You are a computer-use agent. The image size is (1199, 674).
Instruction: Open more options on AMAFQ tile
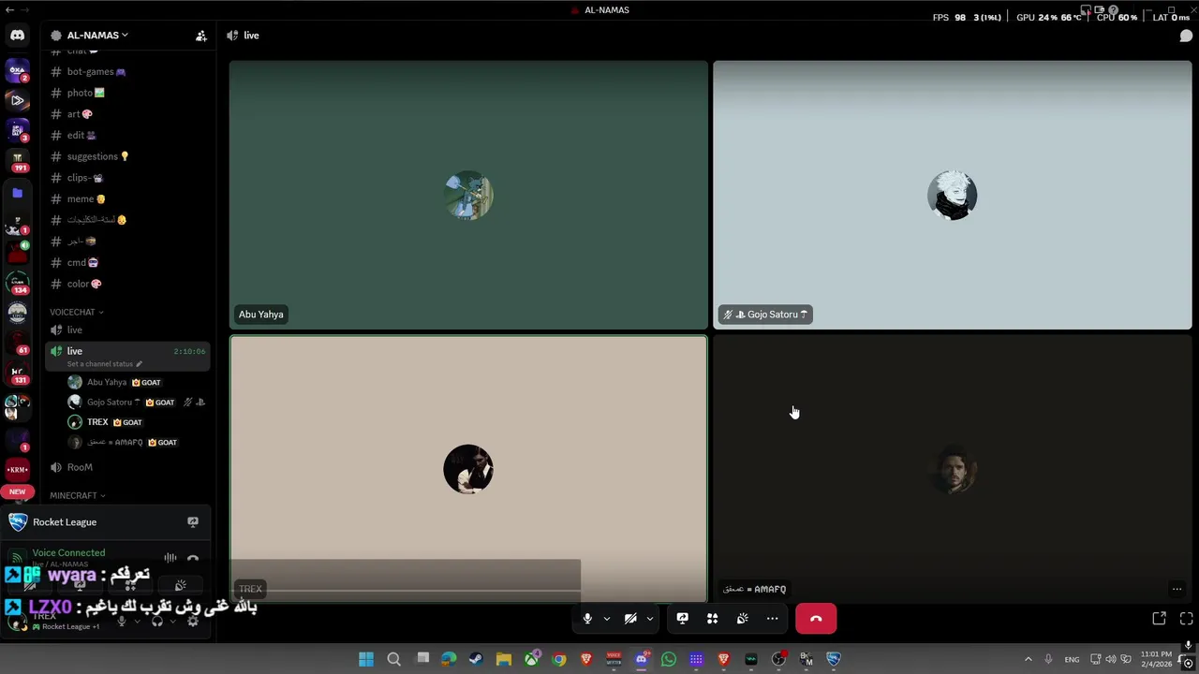pos(1177,589)
